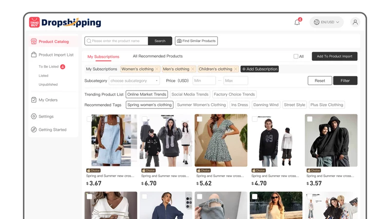
Task: Click the camera icon for similar products
Action: pos(179,41)
